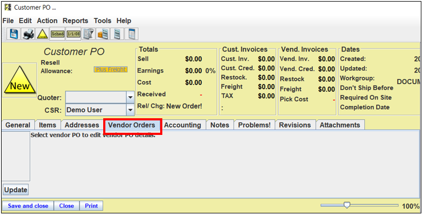
Task: Click the floppy disk Save toolbar icon
Action: click(x=13, y=34)
